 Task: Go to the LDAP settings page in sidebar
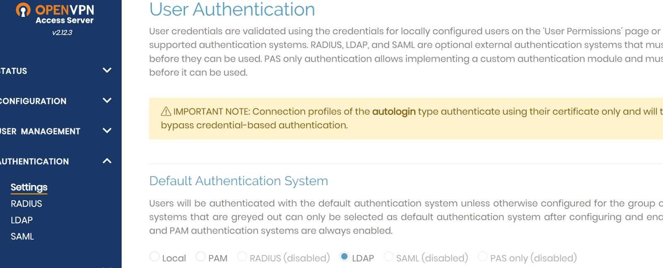tap(22, 220)
